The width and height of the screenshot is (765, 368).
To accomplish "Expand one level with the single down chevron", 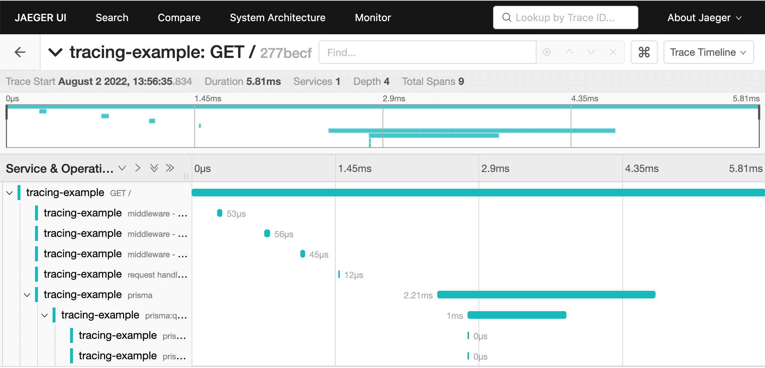I will coord(122,168).
